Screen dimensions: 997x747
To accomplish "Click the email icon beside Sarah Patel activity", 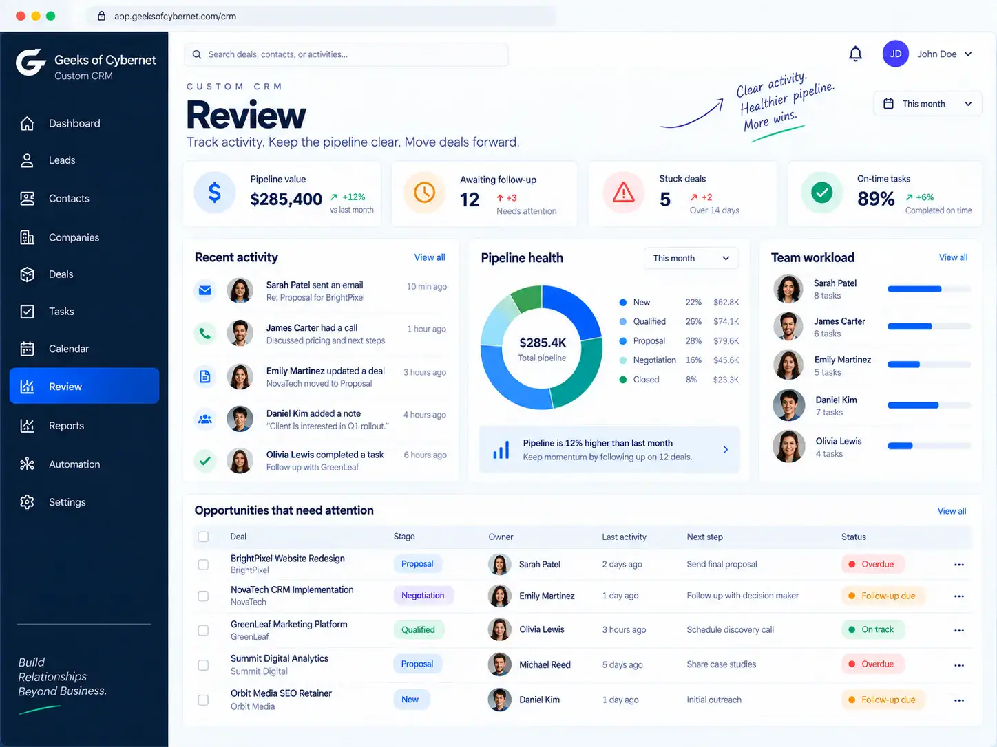I will tap(205, 290).
